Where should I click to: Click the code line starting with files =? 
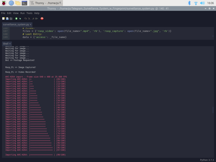click(x=97, y=31)
